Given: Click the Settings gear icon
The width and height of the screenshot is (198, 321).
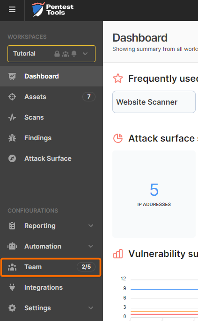Looking at the screenshot, I should click(x=12, y=308).
